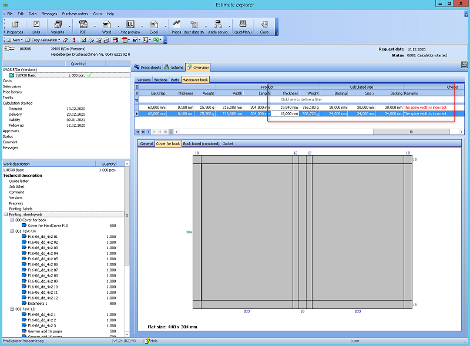Click 'Click here to define a filter' row
The width and height of the screenshot is (470, 346).
[x=301, y=99]
